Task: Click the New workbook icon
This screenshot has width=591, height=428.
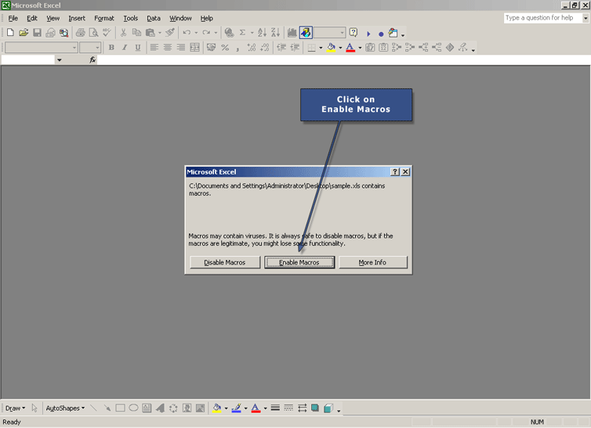Action: point(10,33)
